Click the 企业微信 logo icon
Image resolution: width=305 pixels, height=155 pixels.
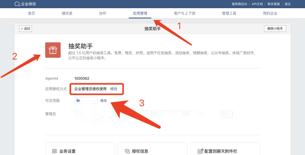tap(17, 4)
